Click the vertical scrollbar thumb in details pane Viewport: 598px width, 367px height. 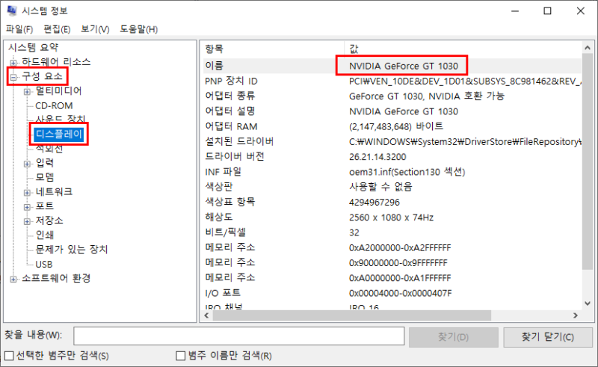(x=588, y=161)
